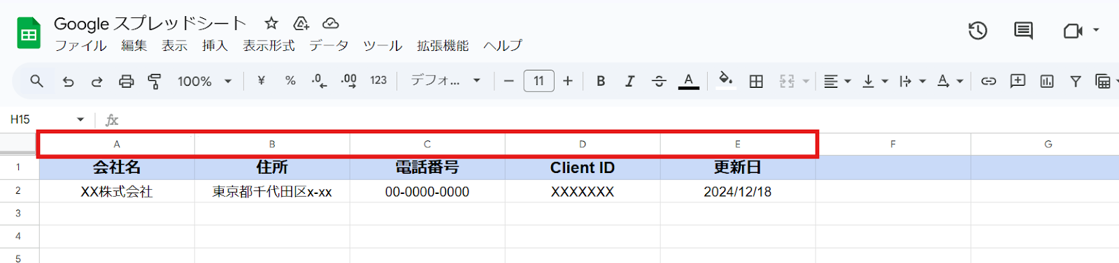Click the formula bar input
1119x263 pixels.
(619, 119)
